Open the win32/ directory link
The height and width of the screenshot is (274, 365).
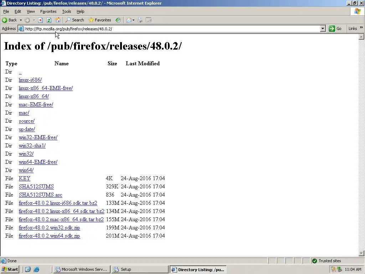point(26,154)
